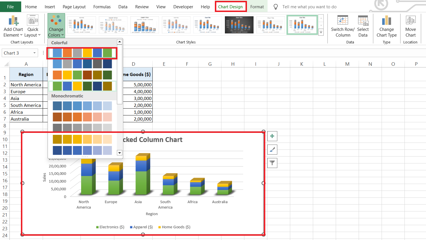
Task: Click the Sales vertical axis title
Action: pos(44,177)
